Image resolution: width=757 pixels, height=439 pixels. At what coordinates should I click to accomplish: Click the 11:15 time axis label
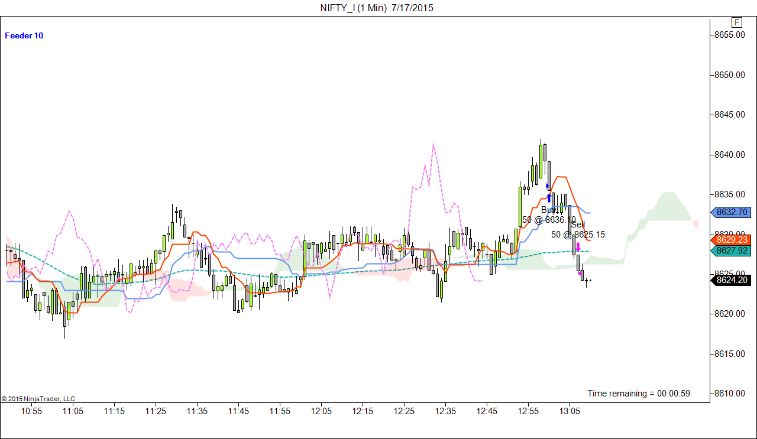coord(114,411)
